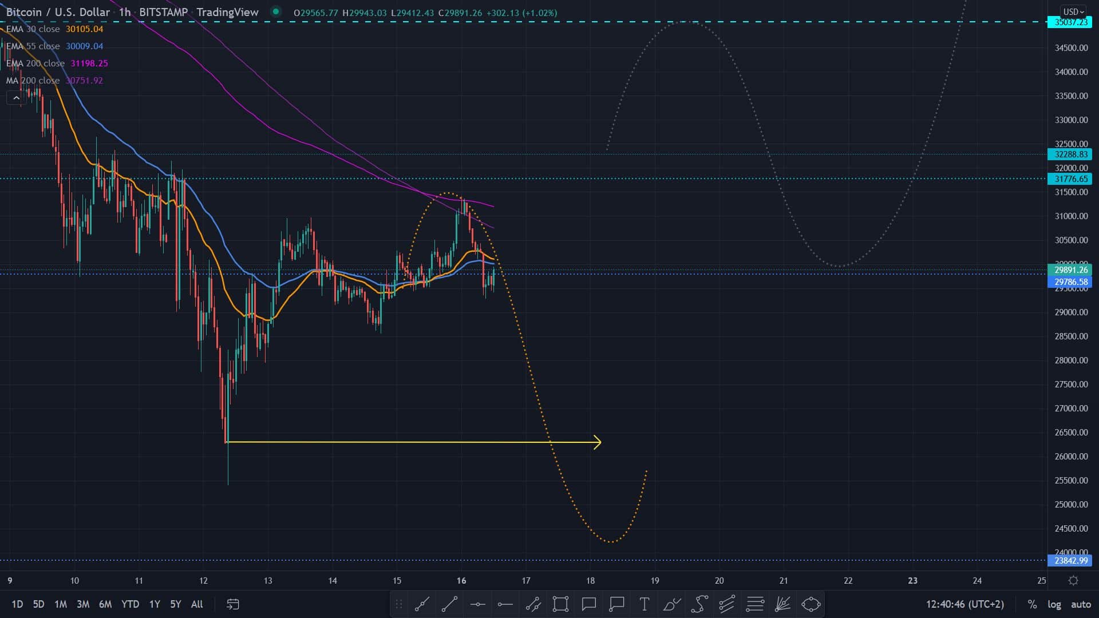Click the +302.13 (+1.02%) change value
This screenshot has height=618, width=1099.
click(x=521, y=13)
